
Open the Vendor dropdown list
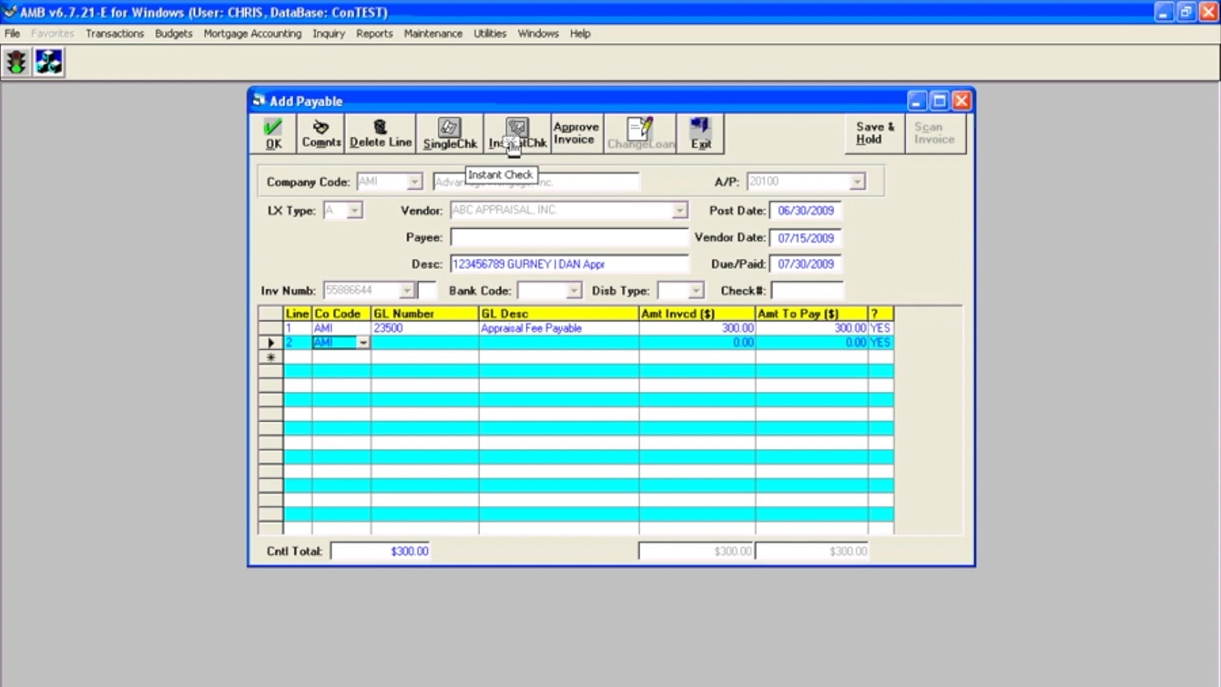[x=680, y=211]
